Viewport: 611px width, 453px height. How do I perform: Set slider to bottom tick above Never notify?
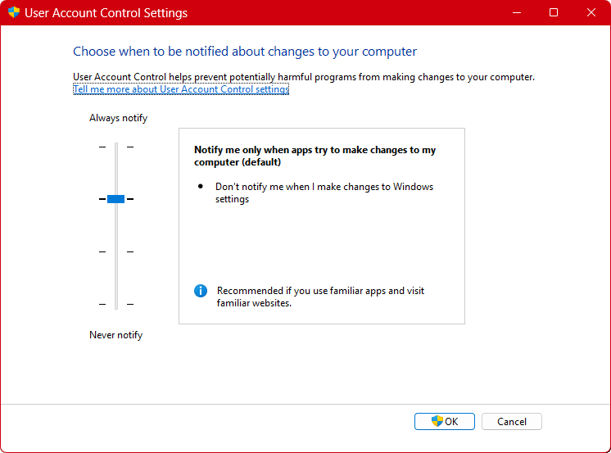pos(116,304)
